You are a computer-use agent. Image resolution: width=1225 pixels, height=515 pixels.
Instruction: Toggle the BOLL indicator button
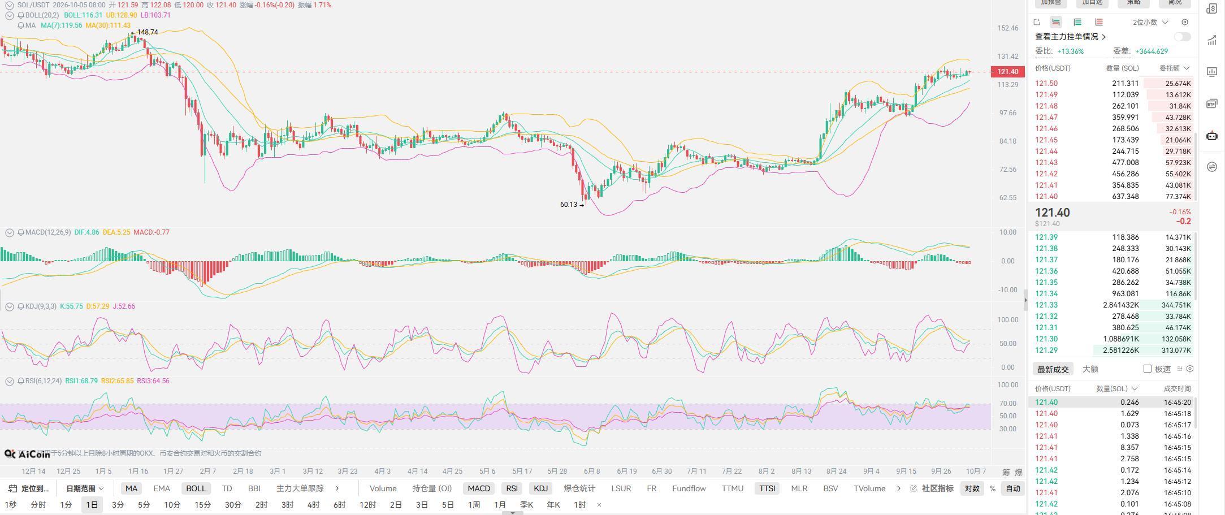[x=196, y=488]
